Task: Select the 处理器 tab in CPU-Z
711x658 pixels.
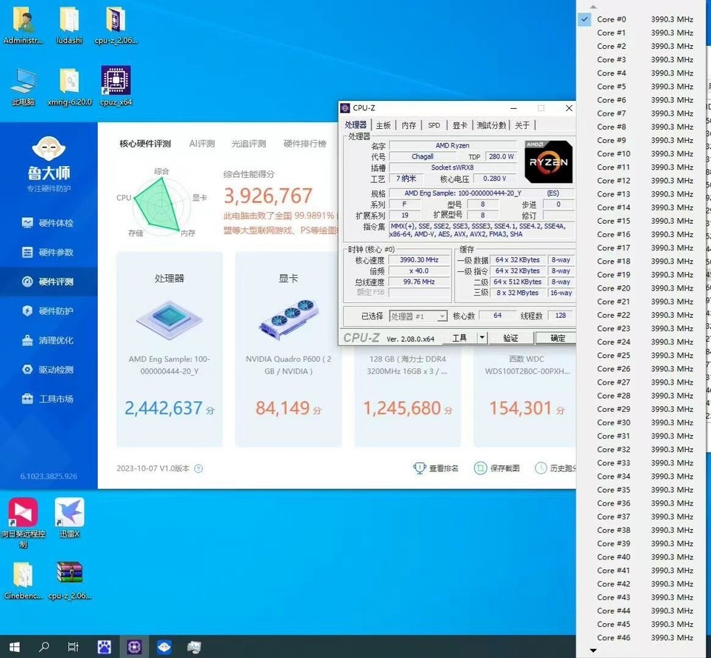Action: click(x=355, y=124)
